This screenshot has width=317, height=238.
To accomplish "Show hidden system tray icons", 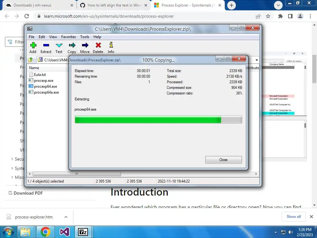I will [x=276, y=232].
